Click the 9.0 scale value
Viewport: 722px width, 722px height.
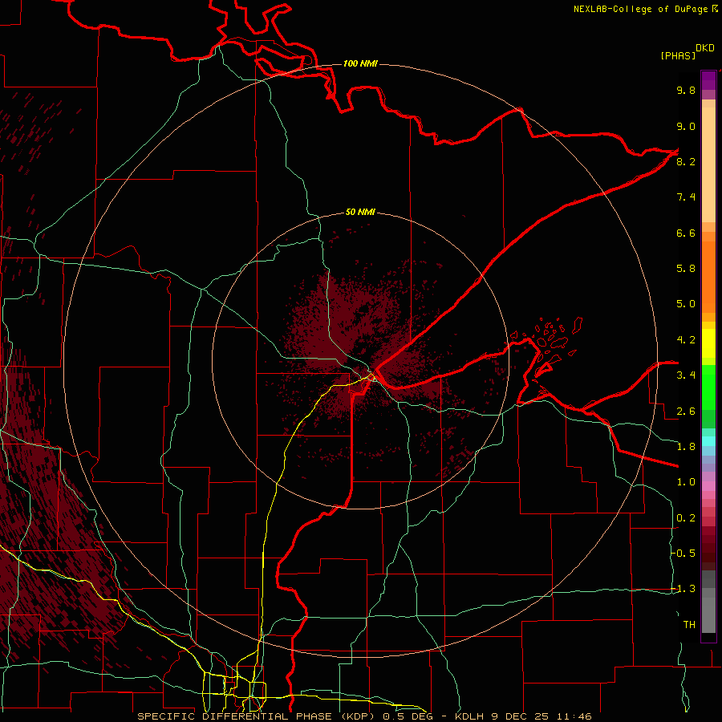coord(686,126)
